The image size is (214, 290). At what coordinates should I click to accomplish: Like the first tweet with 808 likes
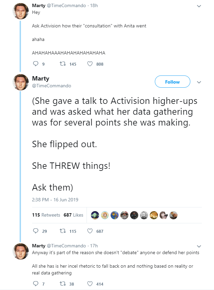pyautogui.click(x=90, y=64)
